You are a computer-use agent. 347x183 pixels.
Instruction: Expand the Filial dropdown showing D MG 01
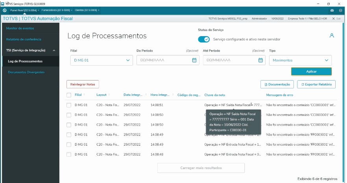[x=102, y=60]
